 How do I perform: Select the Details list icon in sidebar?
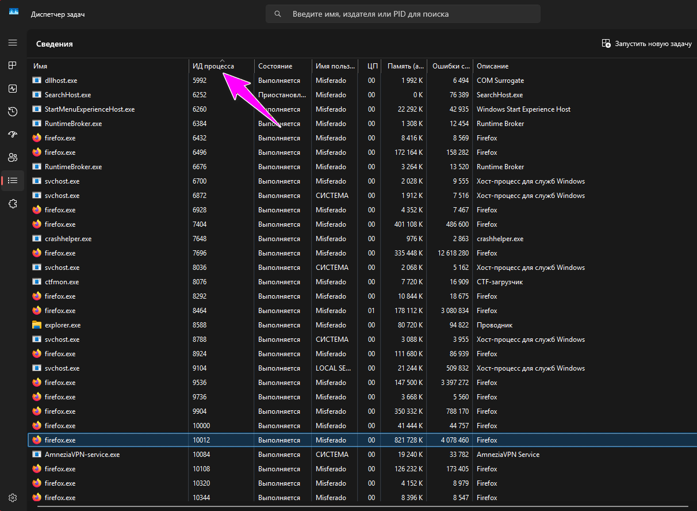tap(13, 181)
